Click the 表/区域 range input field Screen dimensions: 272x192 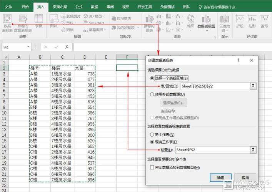click(x=215, y=86)
